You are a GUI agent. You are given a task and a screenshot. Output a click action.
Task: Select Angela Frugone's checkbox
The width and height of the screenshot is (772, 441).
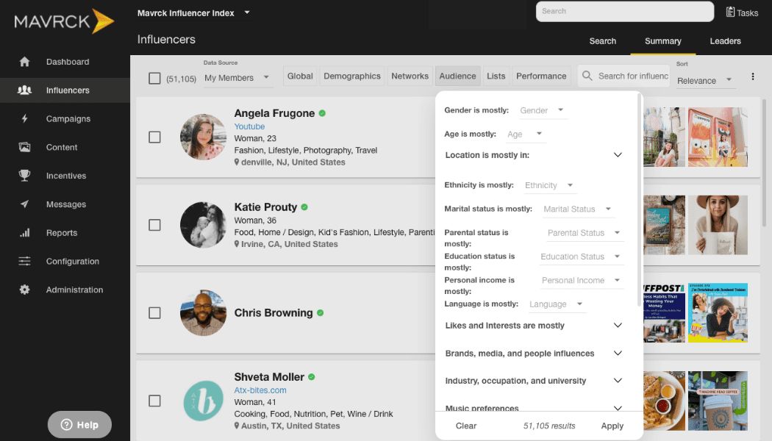click(154, 137)
